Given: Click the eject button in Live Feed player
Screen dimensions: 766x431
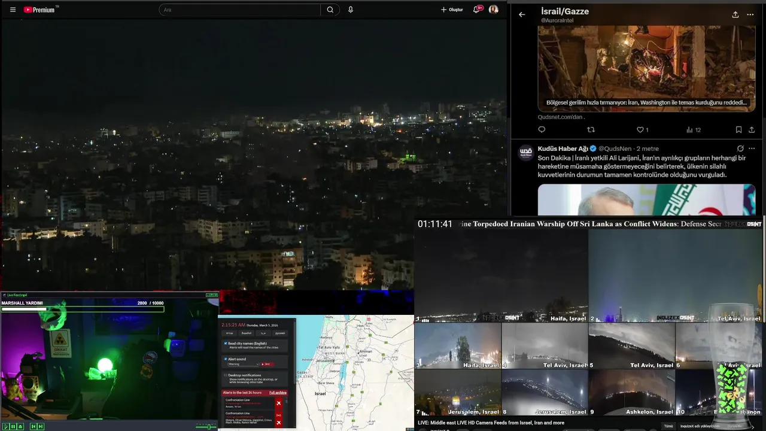Looking at the screenshot, I should (x=20, y=427).
